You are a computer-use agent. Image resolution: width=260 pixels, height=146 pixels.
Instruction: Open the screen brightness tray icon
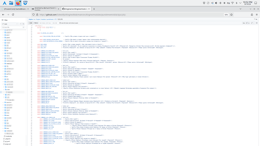224,3
